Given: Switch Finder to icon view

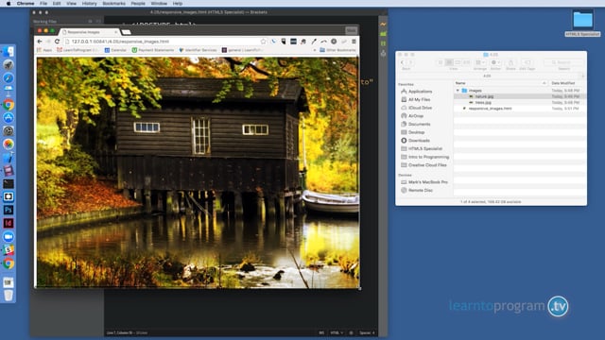Looking at the screenshot, I should coord(441,62).
